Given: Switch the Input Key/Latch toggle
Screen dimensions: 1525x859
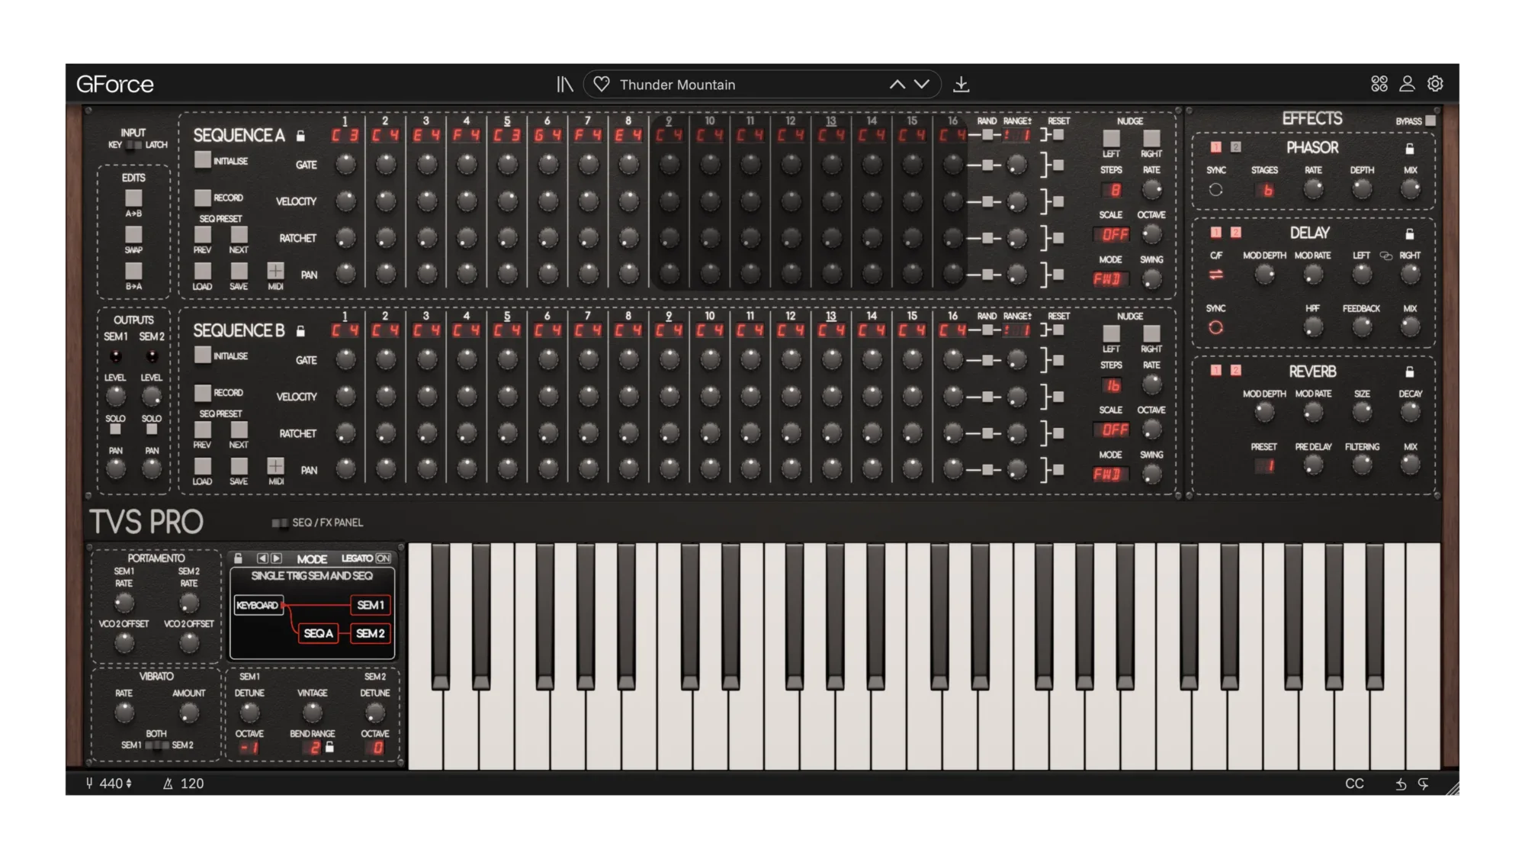Looking at the screenshot, I should 134,145.
